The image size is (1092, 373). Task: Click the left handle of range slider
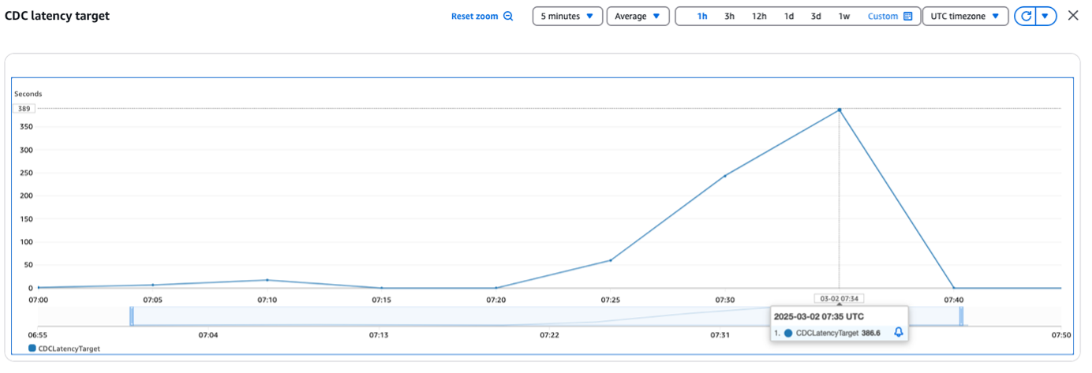coord(132,316)
